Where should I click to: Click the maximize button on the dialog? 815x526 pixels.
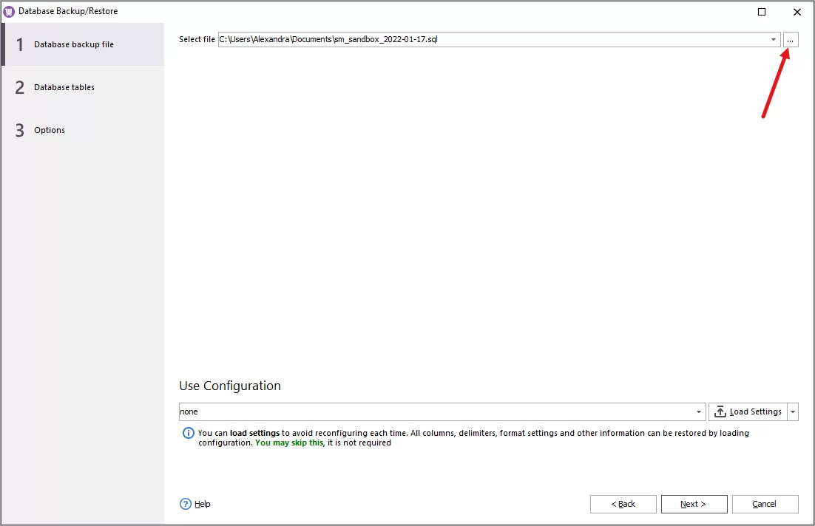[x=762, y=12]
